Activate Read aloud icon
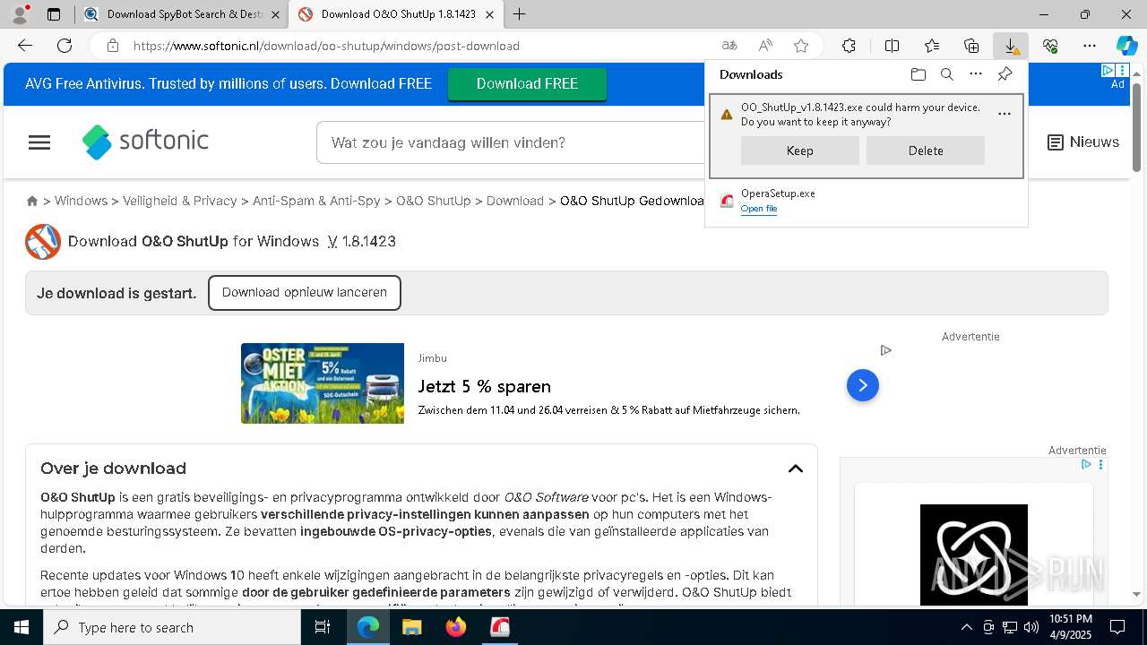Viewport: 1147px width, 645px height. click(x=765, y=46)
